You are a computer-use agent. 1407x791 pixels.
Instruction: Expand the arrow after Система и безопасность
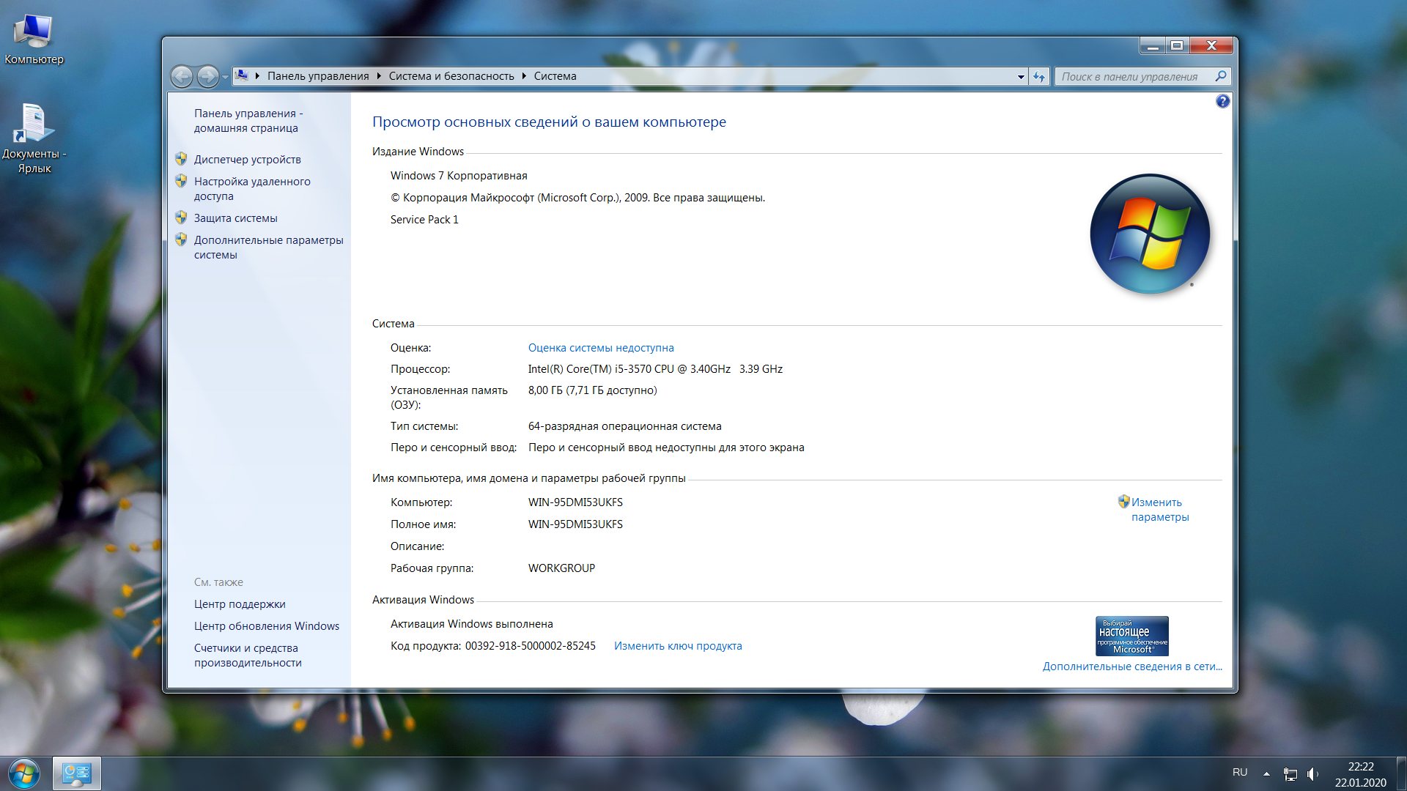(524, 76)
